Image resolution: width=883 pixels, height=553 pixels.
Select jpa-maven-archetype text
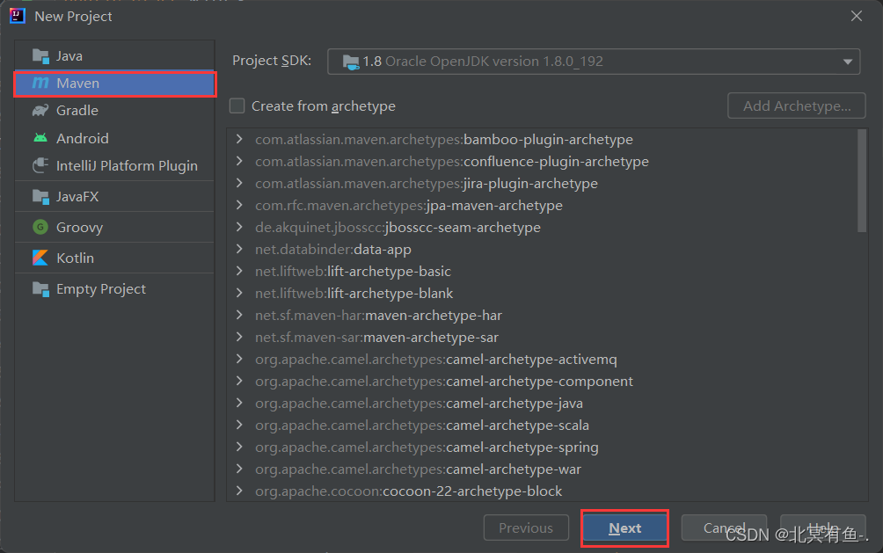[x=494, y=205]
